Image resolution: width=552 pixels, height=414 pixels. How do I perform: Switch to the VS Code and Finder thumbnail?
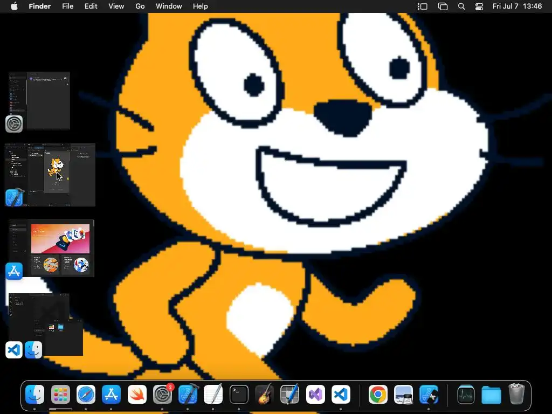46,324
